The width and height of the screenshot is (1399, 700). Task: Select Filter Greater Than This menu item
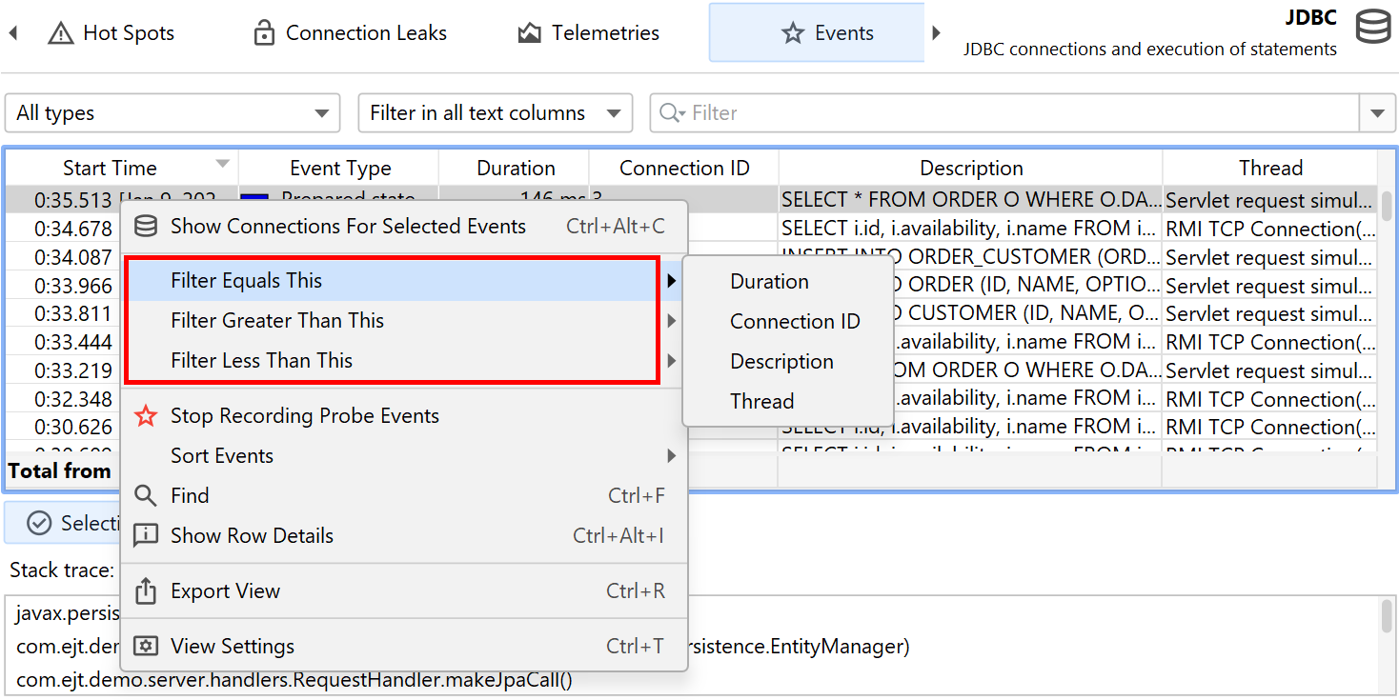tap(277, 321)
